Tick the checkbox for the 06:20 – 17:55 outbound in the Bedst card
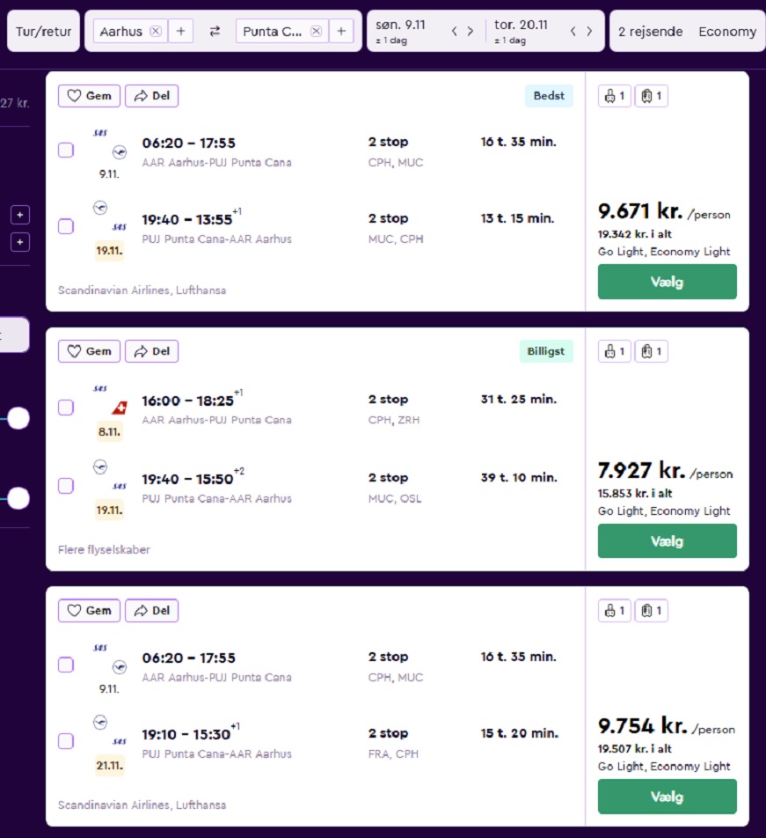Screen dimensions: 766x838 [66, 151]
